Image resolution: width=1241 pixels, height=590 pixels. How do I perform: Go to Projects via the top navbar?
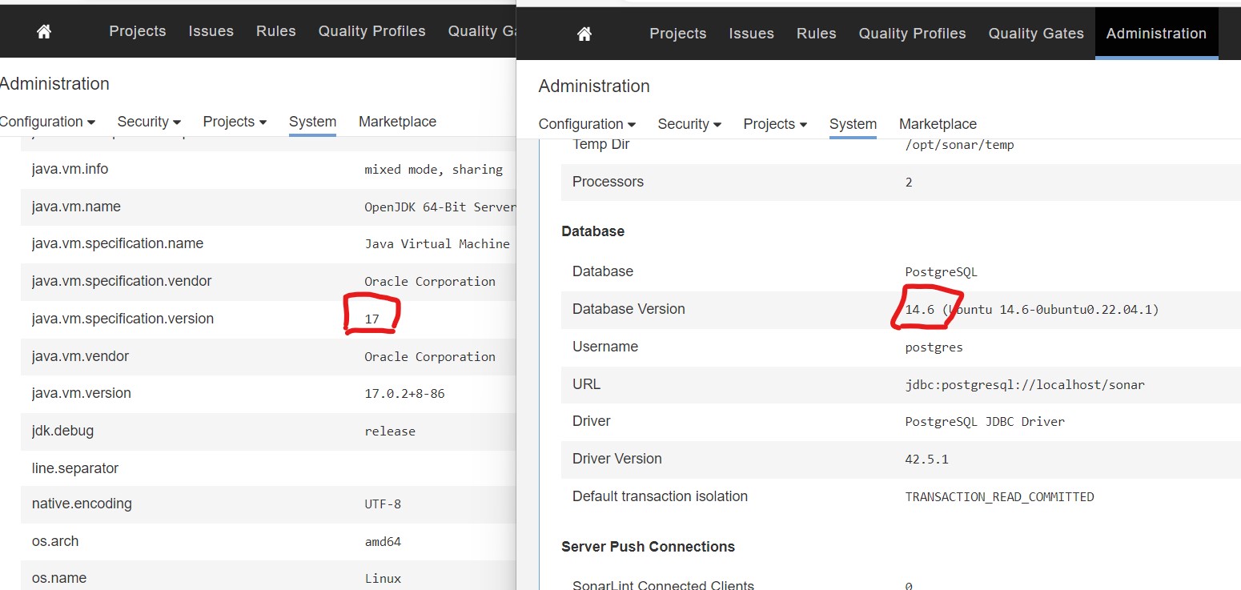point(677,33)
